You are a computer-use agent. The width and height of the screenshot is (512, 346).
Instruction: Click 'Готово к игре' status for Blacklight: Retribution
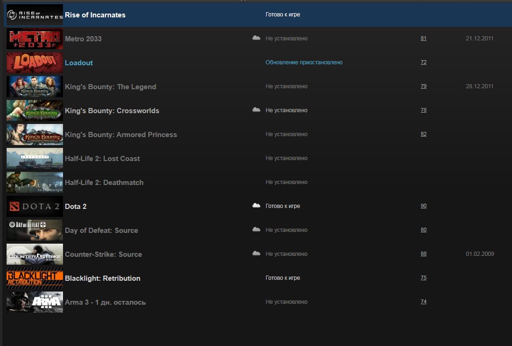(x=283, y=278)
